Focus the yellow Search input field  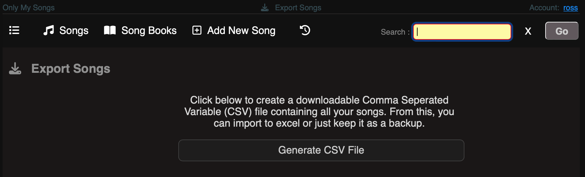(462, 31)
